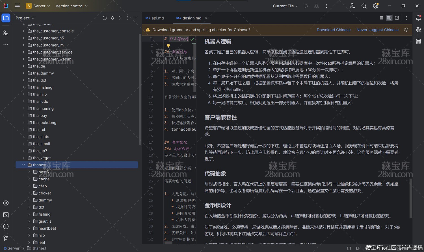Image resolution: width=424 pixels, height=252 pixels.
Task: Click 1:1 caret position indicator
Action: [x=349, y=248]
